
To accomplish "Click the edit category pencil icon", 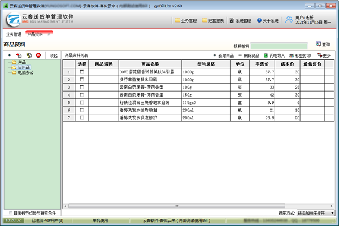I will coord(29,55).
